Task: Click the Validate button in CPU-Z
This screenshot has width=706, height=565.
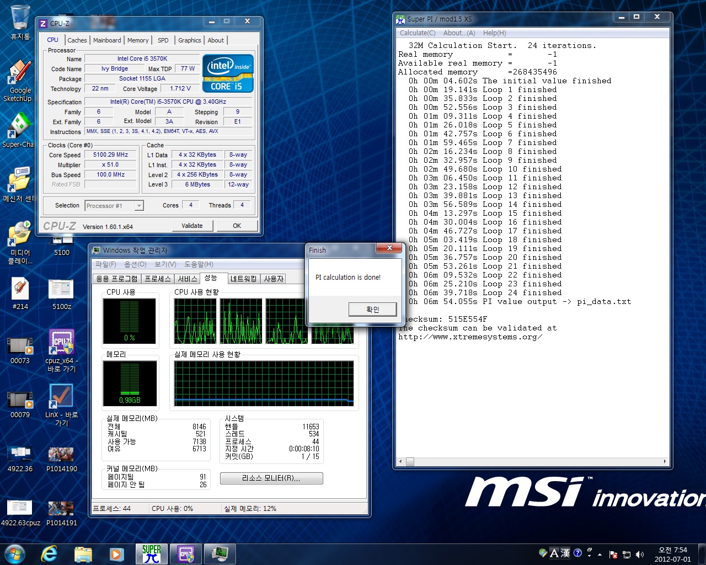Action: 192,226
